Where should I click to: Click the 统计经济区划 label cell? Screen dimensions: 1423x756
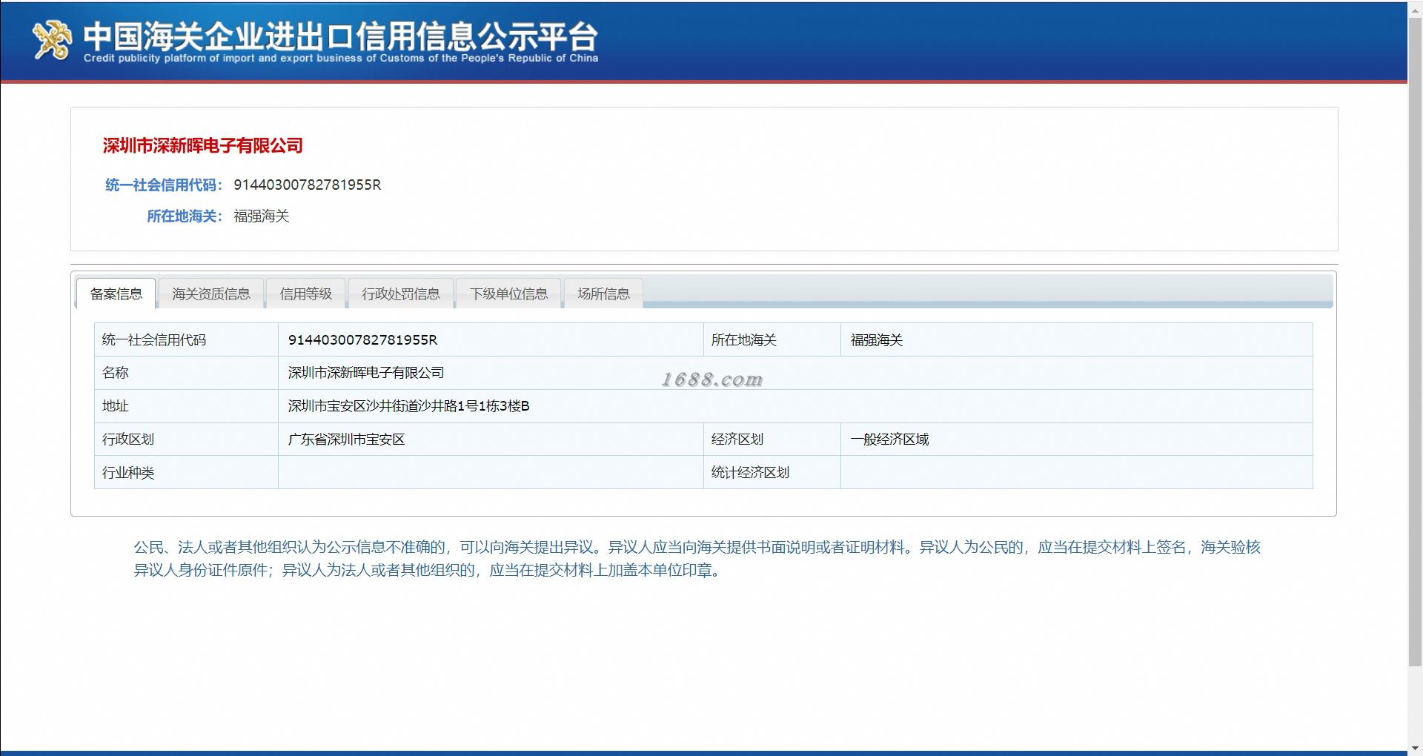pyautogui.click(x=772, y=472)
